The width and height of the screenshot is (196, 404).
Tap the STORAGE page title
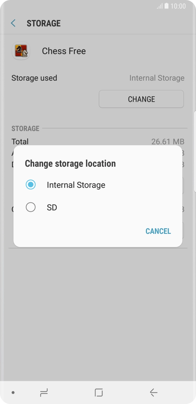(x=44, y=23)
